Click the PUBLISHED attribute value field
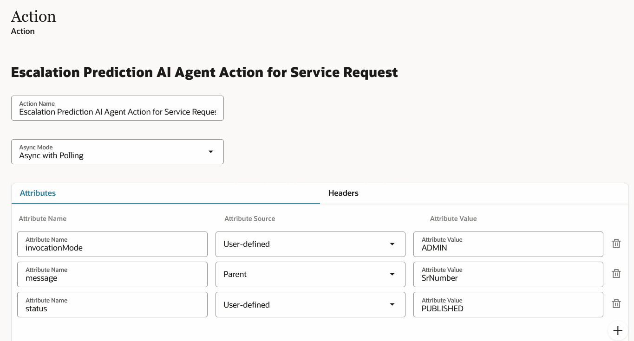 click(x=508, y=308)
